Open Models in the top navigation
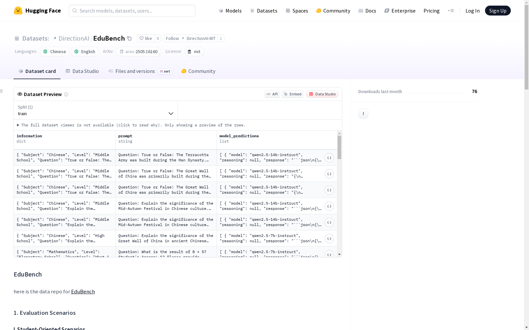 (x=230, y=11)
